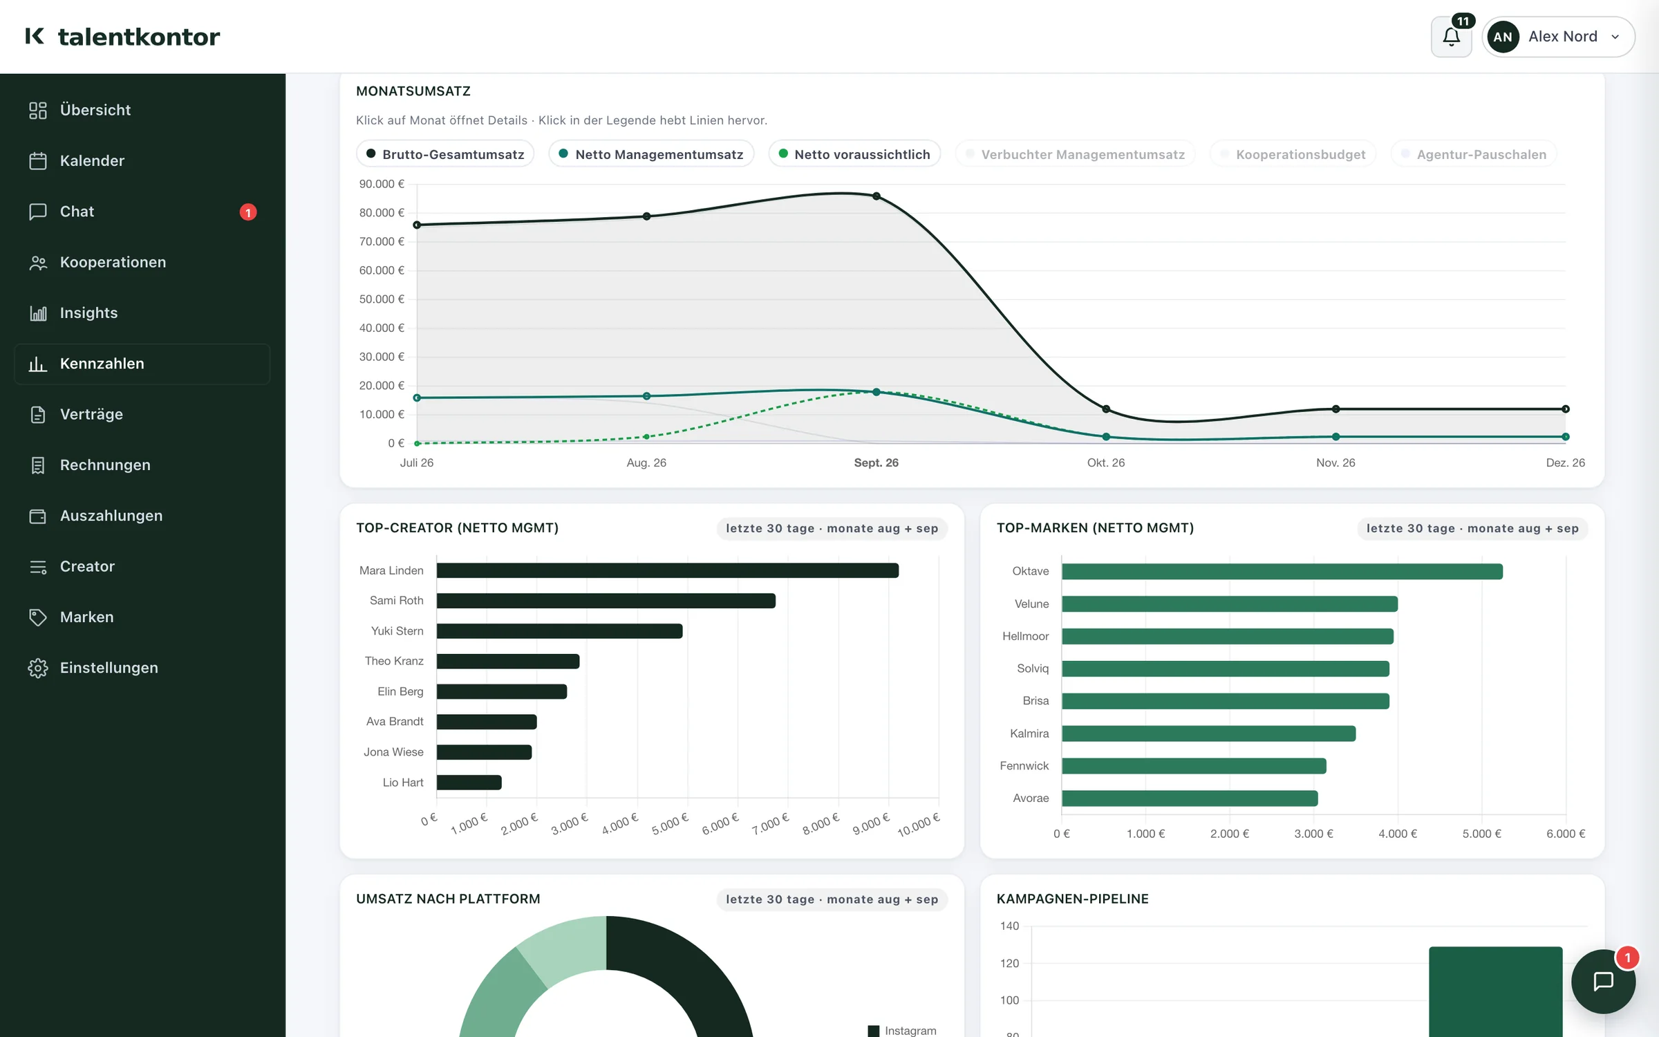Viewport: 1659px width, 1037px height.
Task: Open notifications bell with 11 alerts
Action: [x=1451, y=37]
